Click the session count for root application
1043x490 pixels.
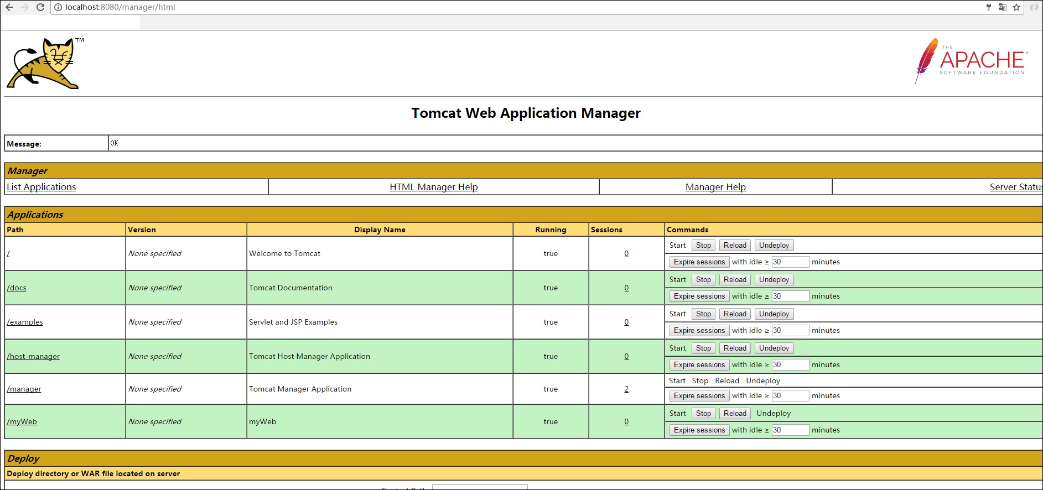[626, 253]
